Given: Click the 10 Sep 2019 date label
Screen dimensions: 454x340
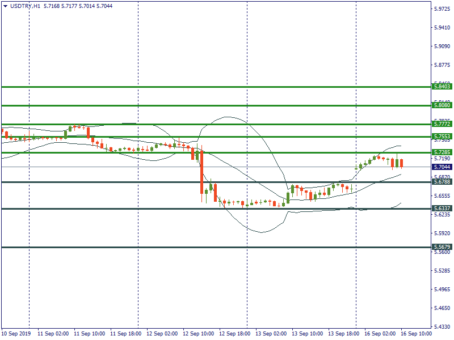Looking at the screenshot, I should (16, 334).
